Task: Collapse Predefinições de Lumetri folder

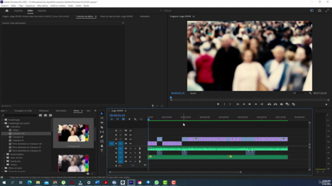Action: click(x=3, y=123)
